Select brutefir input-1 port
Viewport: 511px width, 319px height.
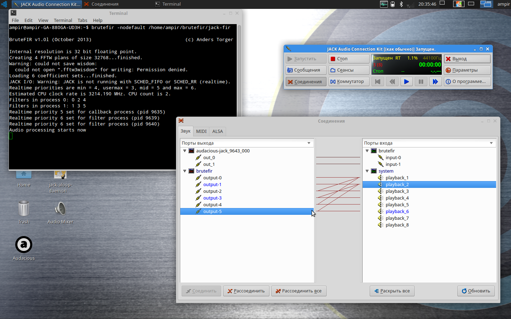(x=393, y=164)
